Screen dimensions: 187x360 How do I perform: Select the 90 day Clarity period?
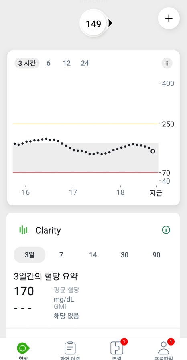pos(157,255)
